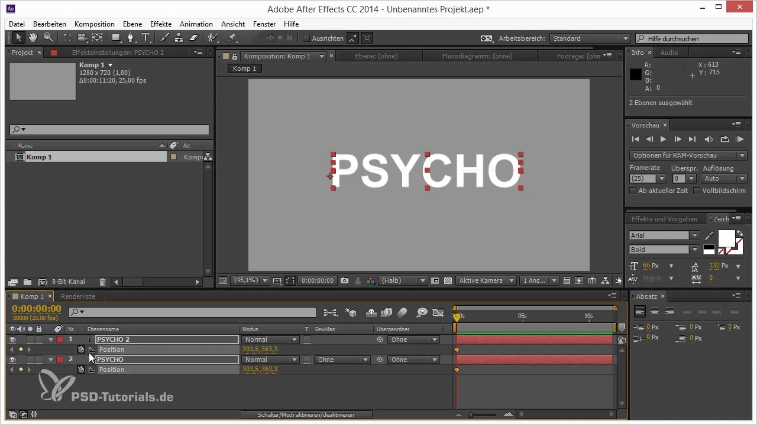Screen dimensions: 757x425
Task: Open the white text fill color swatch
Action: tap(726, 238)
